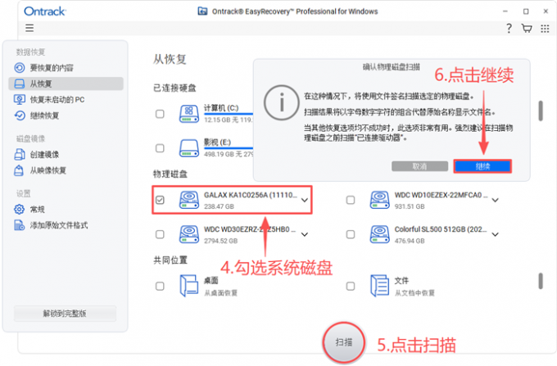
Task: Click the 影视 (E:) drive icon
Action: pyautogui.click(x=189, y=148)
